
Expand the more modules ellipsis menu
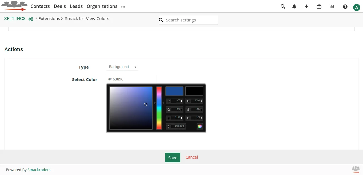(x=123, y=6)
